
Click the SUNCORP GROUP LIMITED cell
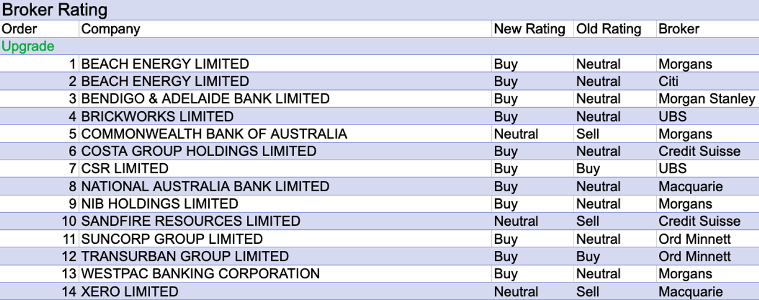172,239
